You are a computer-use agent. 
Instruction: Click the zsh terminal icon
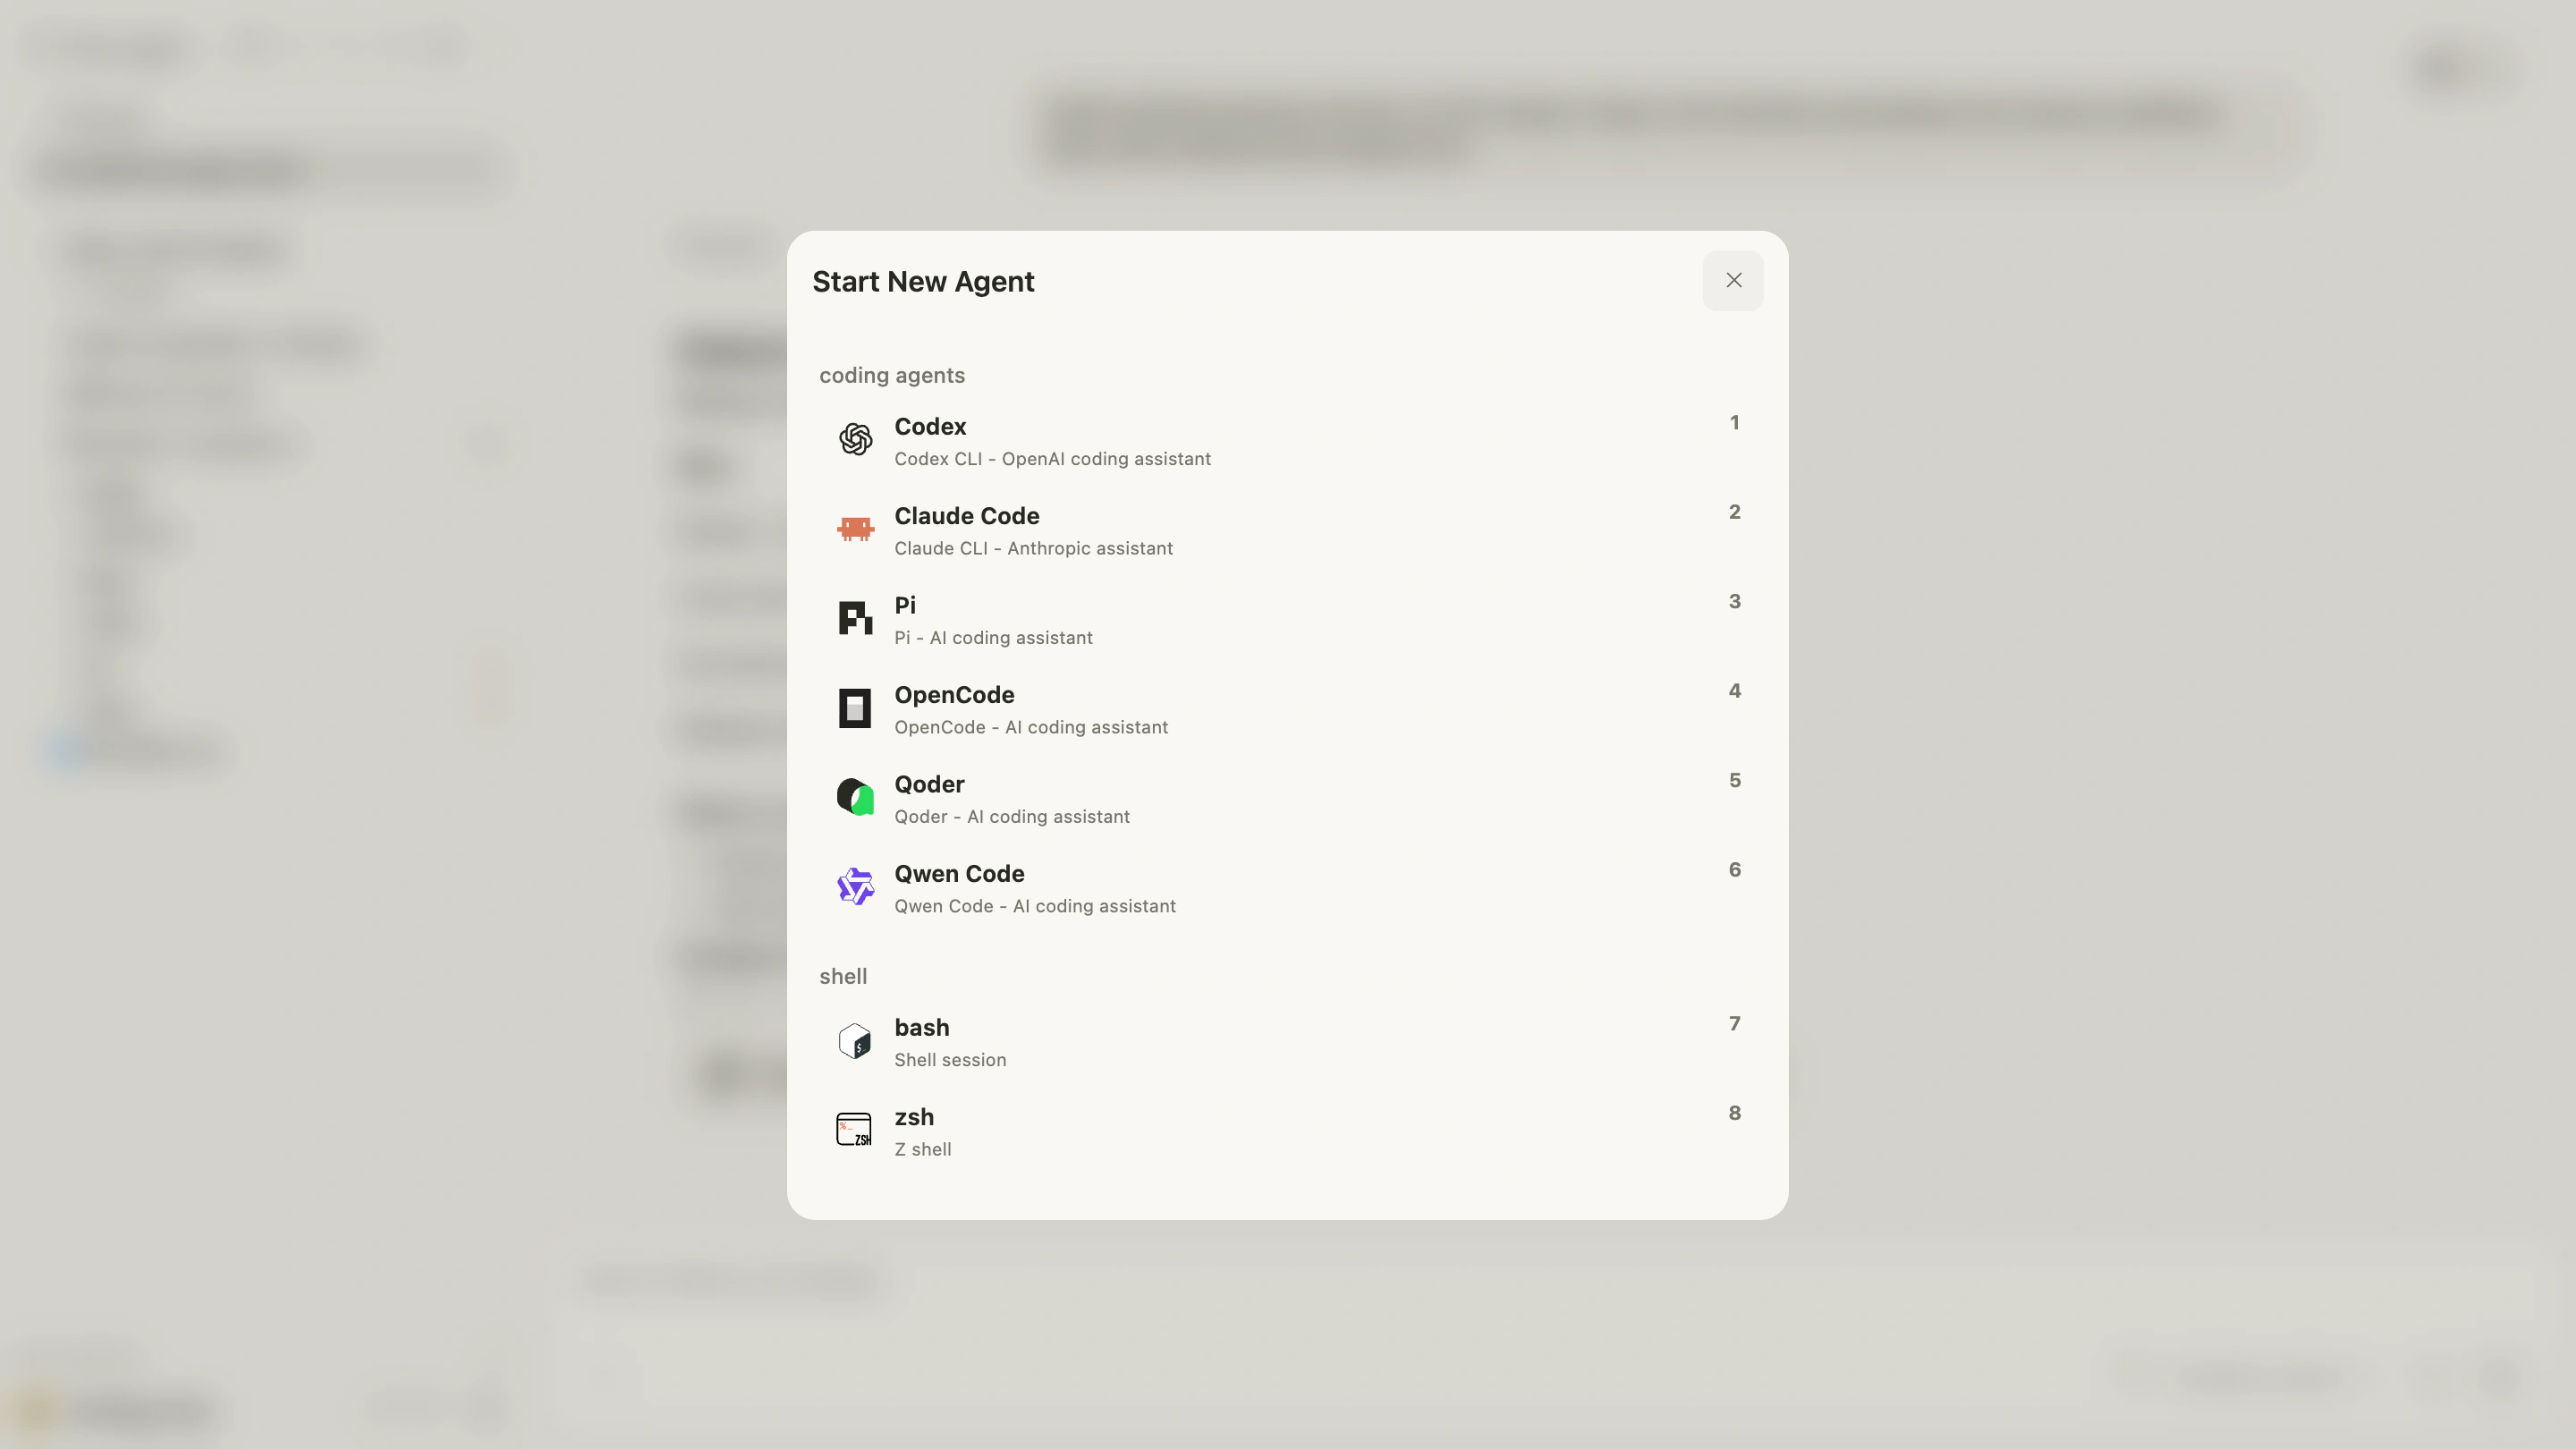pos(854,1130)
